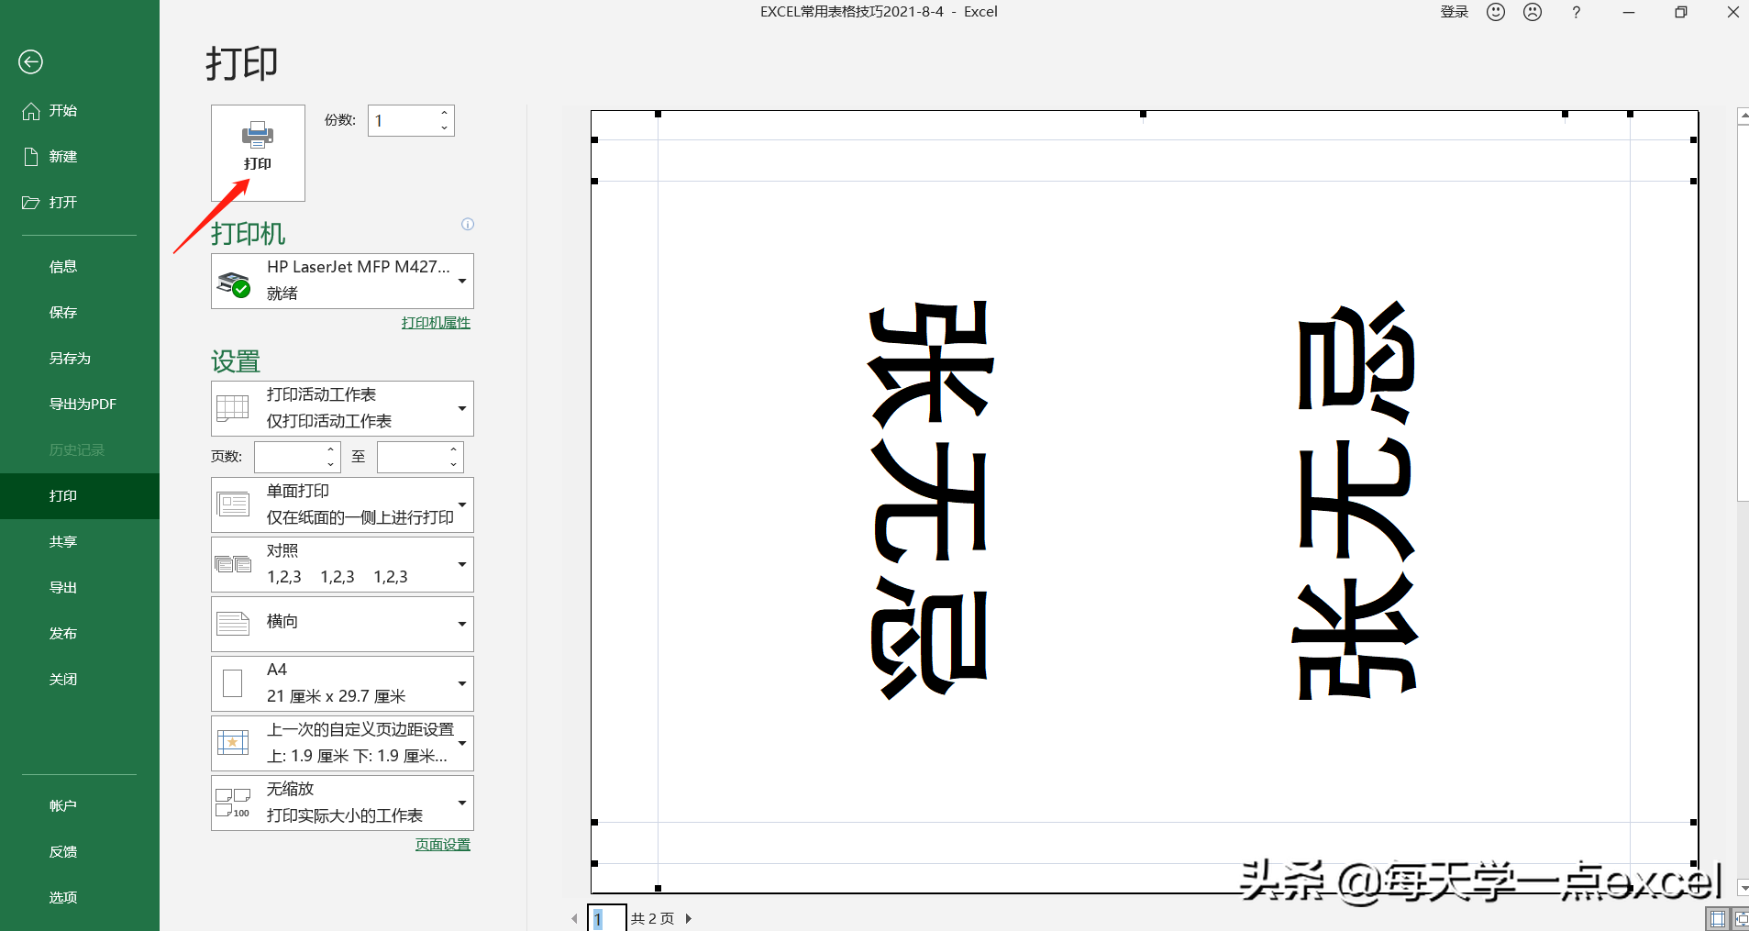Open the custom margins dropdown

[342, 743]
